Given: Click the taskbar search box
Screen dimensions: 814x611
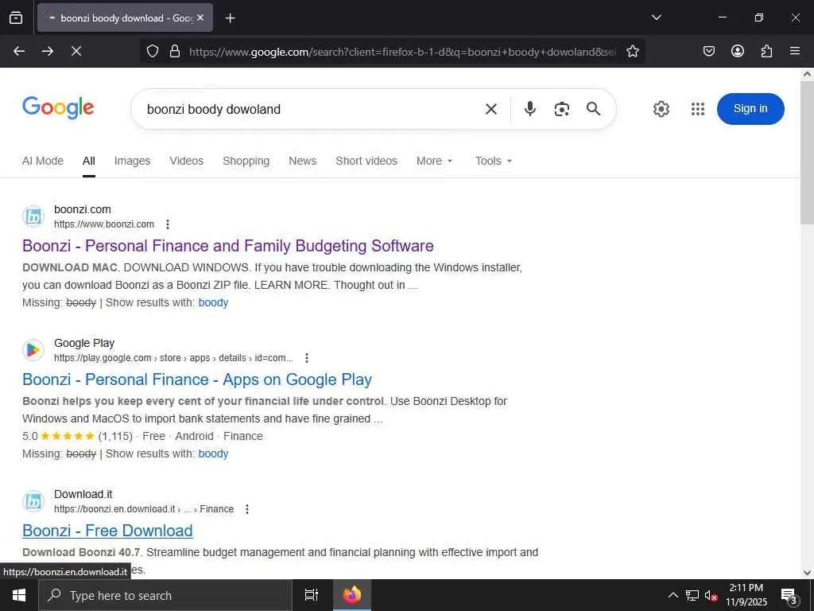Looking at the screenshot, I should click(165, 595).
